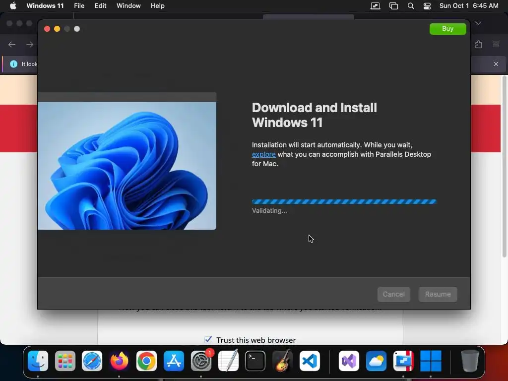Open Launchpad in the Dock
This screenshot has height=381, width=508.
coord(65,361)
